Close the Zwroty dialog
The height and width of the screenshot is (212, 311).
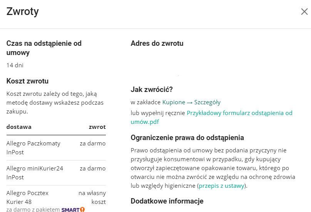pyautogui.click(x=304, y=12)
